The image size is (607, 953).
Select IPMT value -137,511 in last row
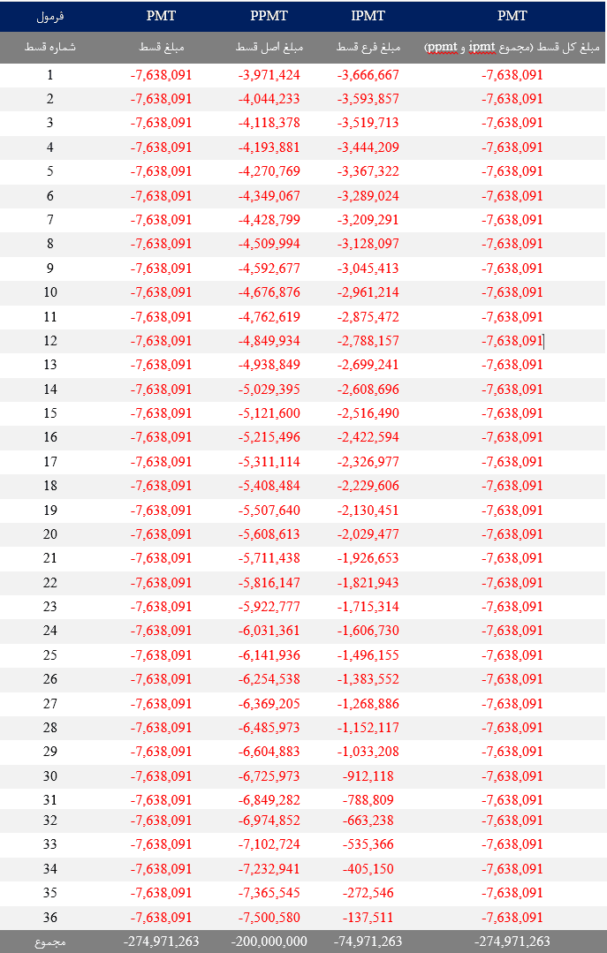[368, 917]
